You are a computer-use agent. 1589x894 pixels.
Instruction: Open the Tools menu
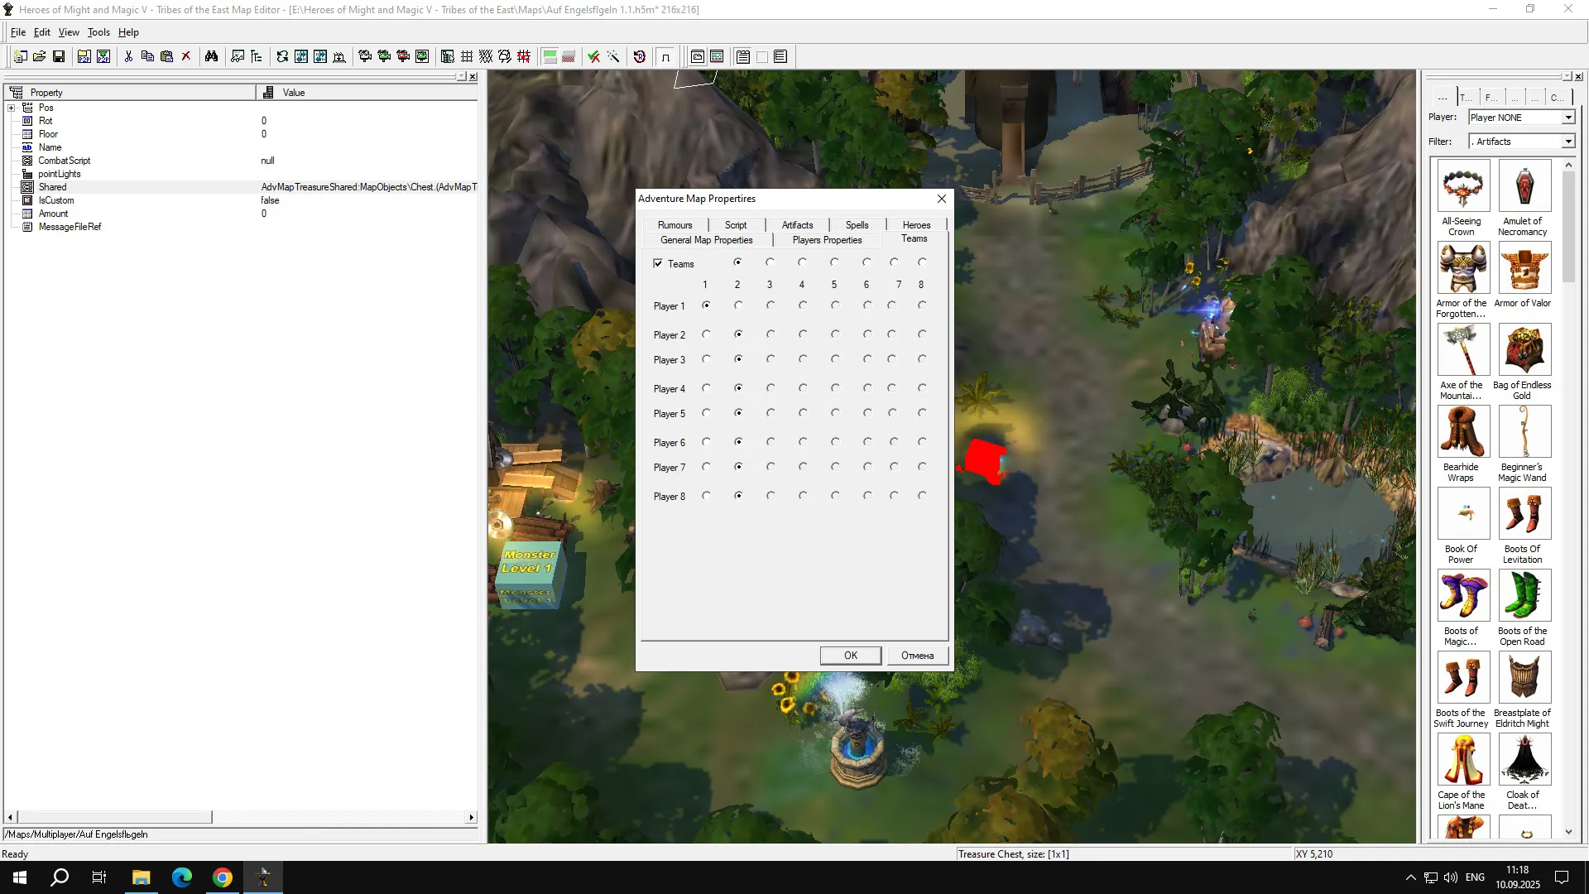coord(98,32)
